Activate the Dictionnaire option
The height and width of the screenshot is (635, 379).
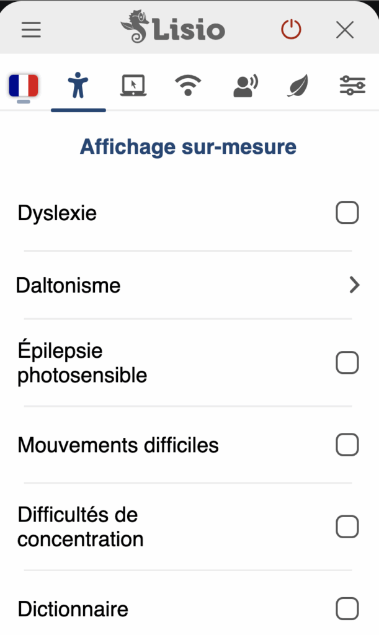click(x=347, y=608)
